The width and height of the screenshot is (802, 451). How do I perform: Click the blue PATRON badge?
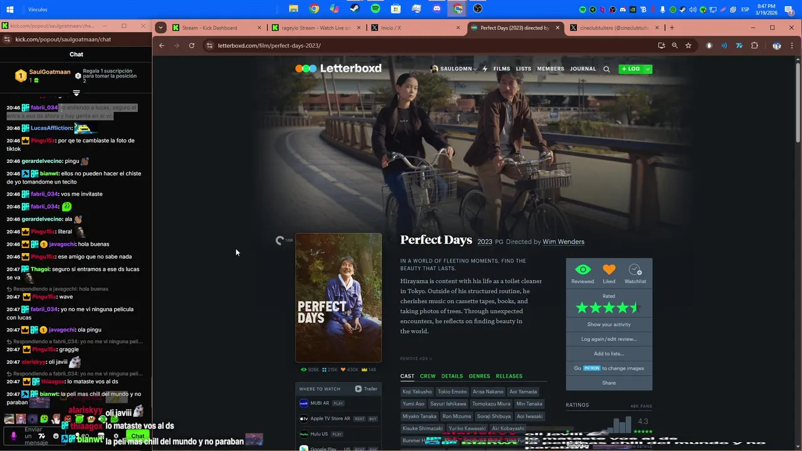point(591,368)
